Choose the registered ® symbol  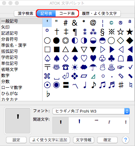click(x=120, y=23)
